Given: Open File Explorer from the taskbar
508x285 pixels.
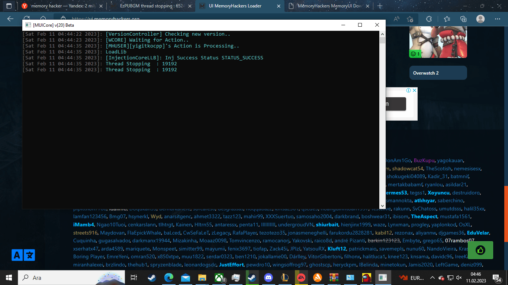Looking at the screenshot, I should click(202, 278).
